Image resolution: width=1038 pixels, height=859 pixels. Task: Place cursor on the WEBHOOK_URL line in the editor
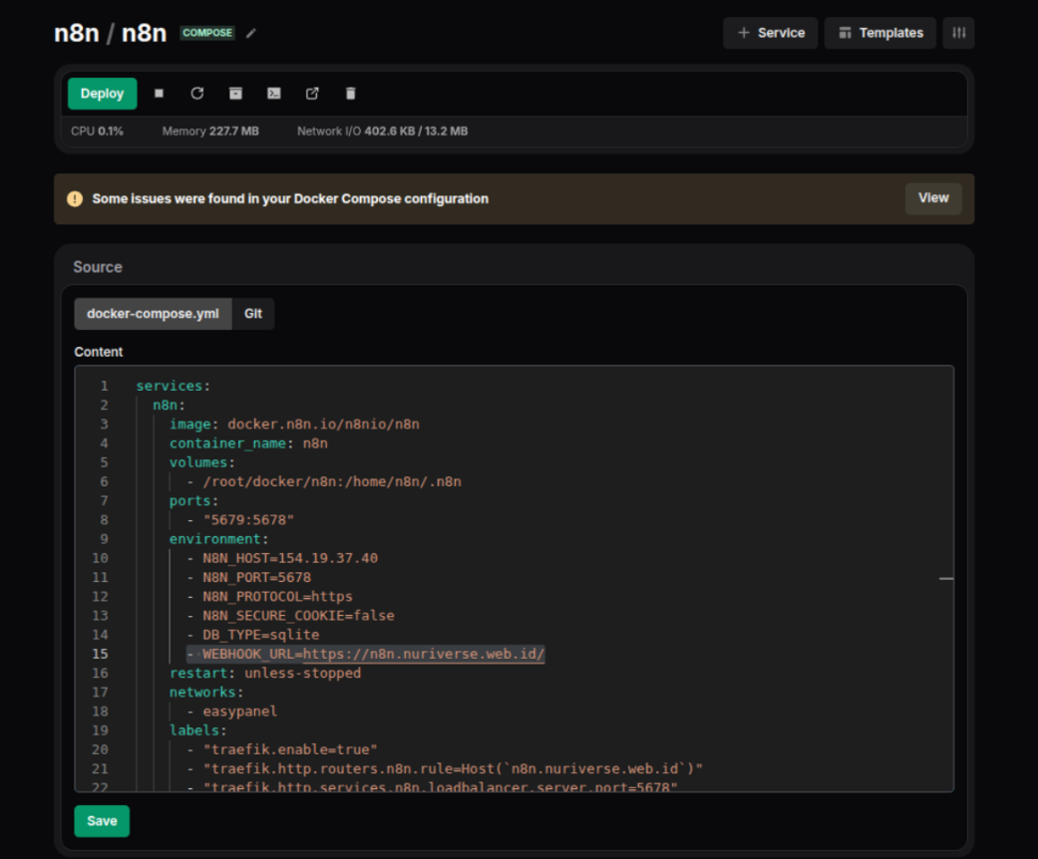click(x=366, y=654)
